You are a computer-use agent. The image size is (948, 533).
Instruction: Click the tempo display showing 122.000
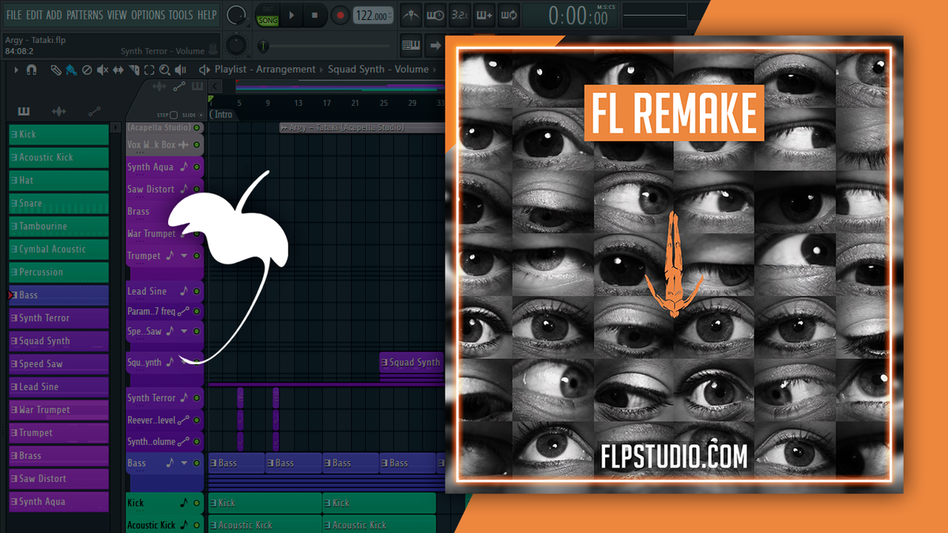(x=374, y=13)
